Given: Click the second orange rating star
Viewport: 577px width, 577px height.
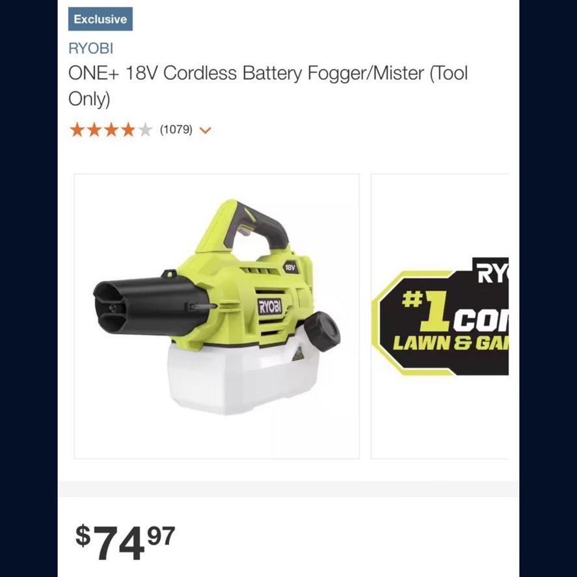Looking at the screenshot, I should click(94, 130).
